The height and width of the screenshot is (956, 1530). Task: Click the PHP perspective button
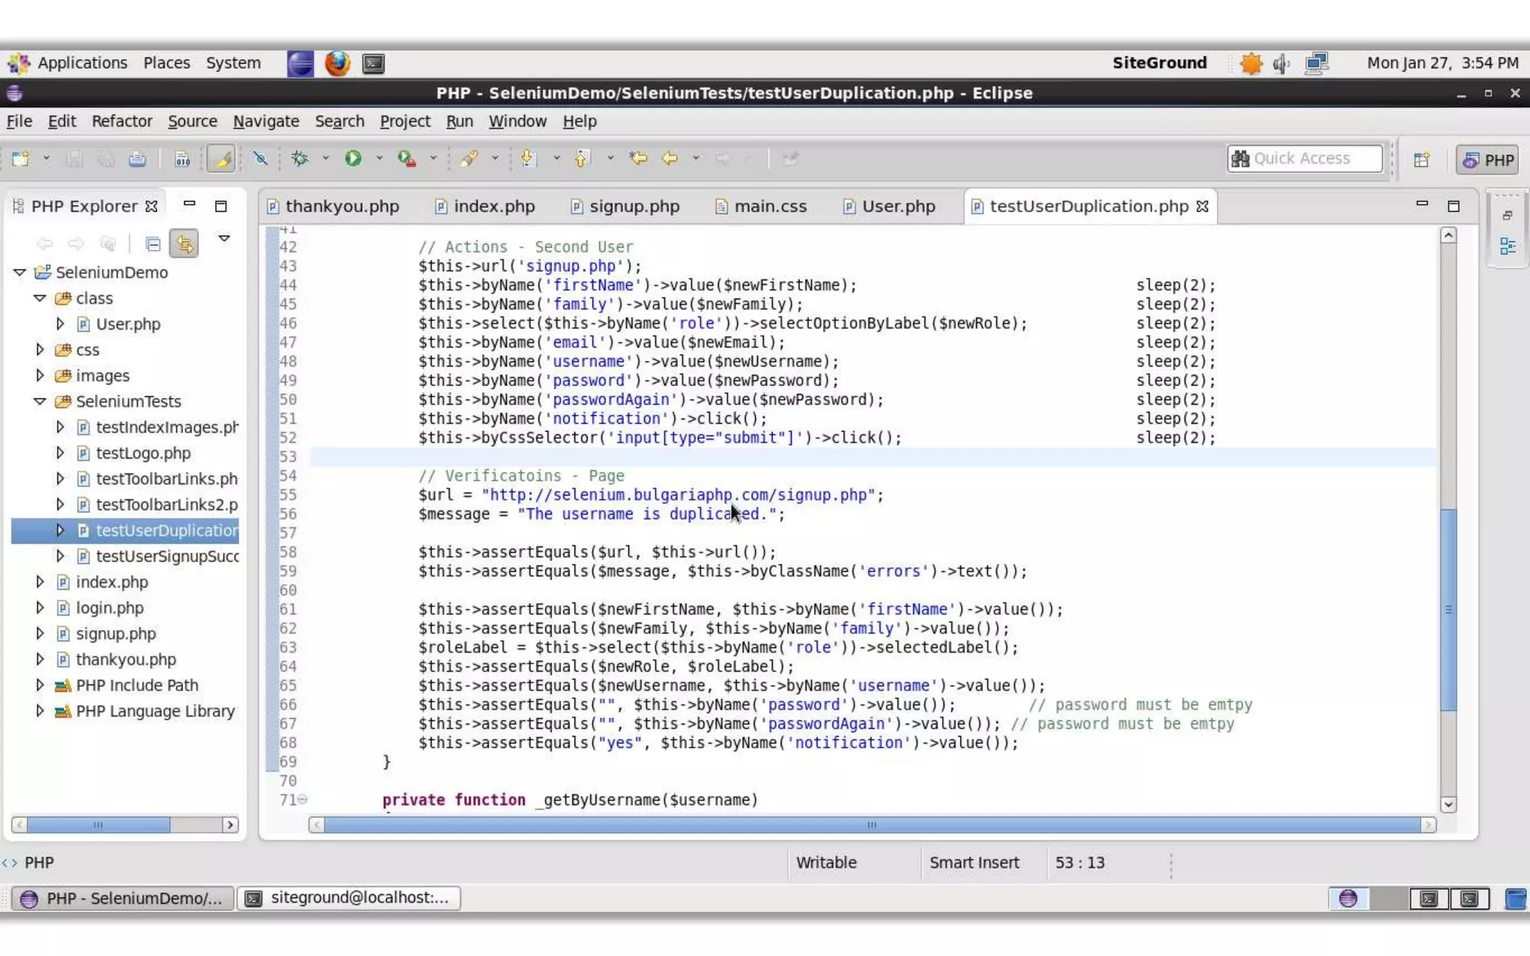point(1487,160)
